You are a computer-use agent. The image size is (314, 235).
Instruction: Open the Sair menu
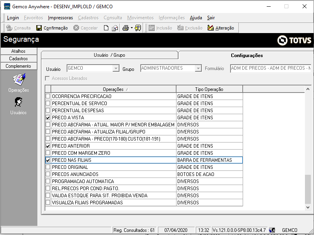pyautogui.click(x=211, y=18)
